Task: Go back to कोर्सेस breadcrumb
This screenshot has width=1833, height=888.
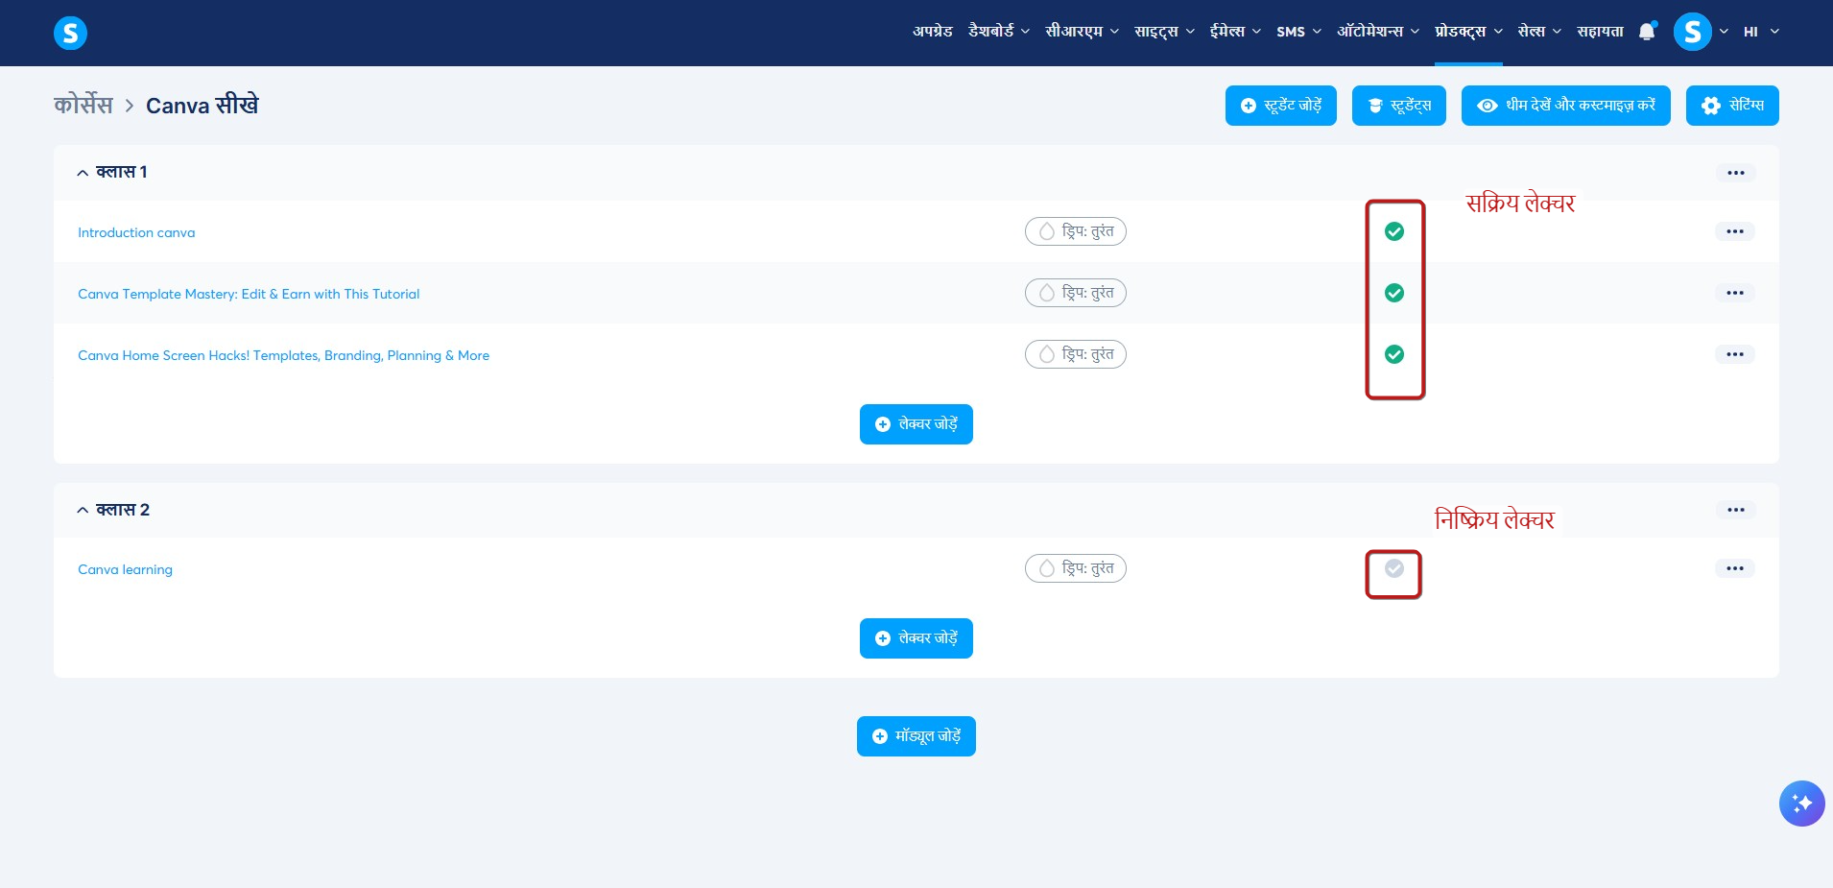Action: click(x=83, y=105)
